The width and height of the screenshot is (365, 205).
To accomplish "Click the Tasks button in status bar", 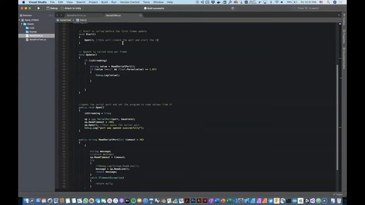I will (338, 194).
